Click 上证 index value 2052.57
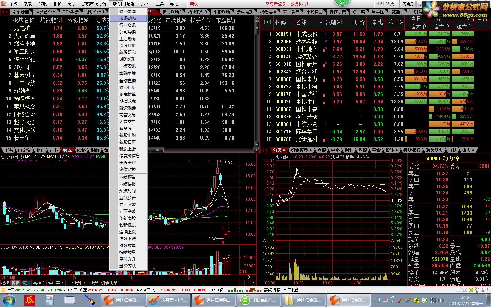Screen dimensions: 491x307 23,290
